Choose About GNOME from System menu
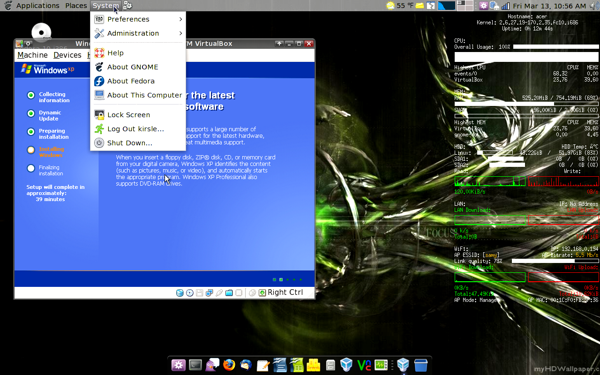The width and height of the screenshot is (600, 375). point(138,67)
